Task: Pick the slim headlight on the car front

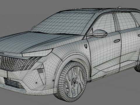Action: click(37, 53)
